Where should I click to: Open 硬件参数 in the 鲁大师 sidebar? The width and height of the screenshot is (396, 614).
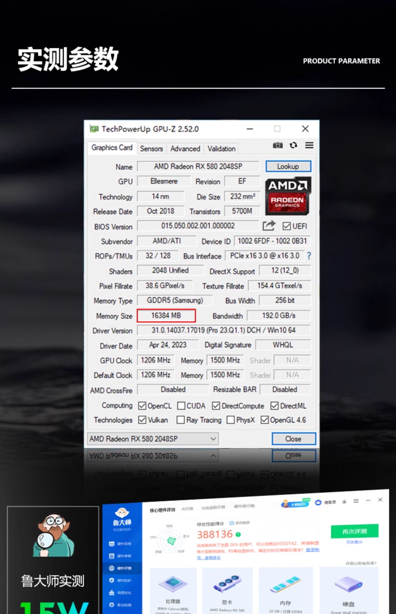pos(121,556)
